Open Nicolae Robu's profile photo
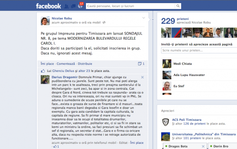 tap(45, 21)
